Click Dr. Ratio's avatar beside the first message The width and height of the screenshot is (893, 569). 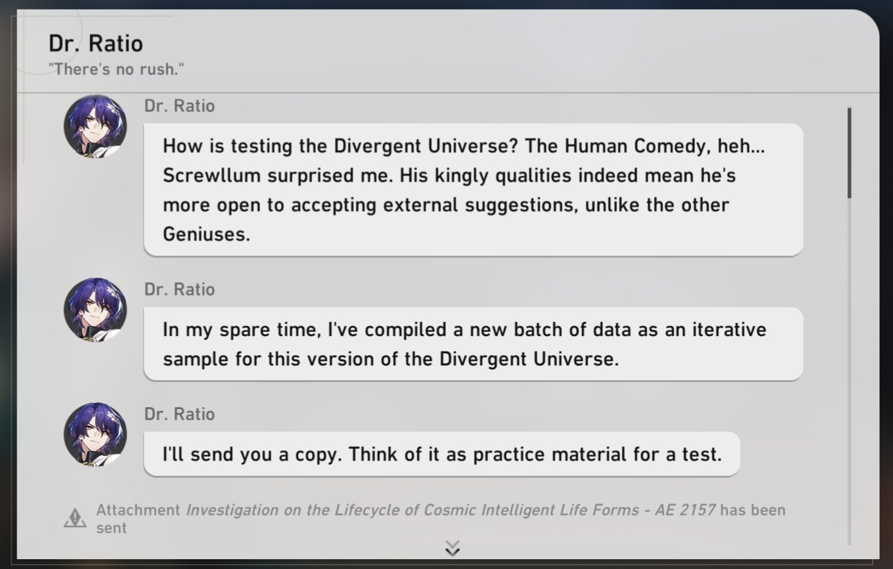click(x=95, y=126)
